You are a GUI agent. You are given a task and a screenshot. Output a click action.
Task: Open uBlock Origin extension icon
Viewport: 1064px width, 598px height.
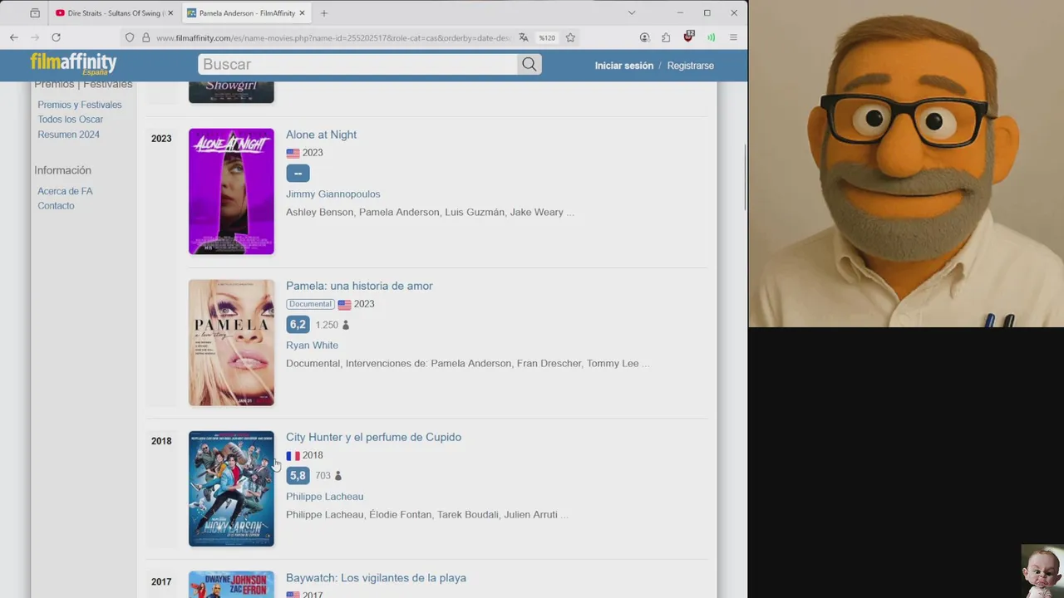tap(688, 37)
